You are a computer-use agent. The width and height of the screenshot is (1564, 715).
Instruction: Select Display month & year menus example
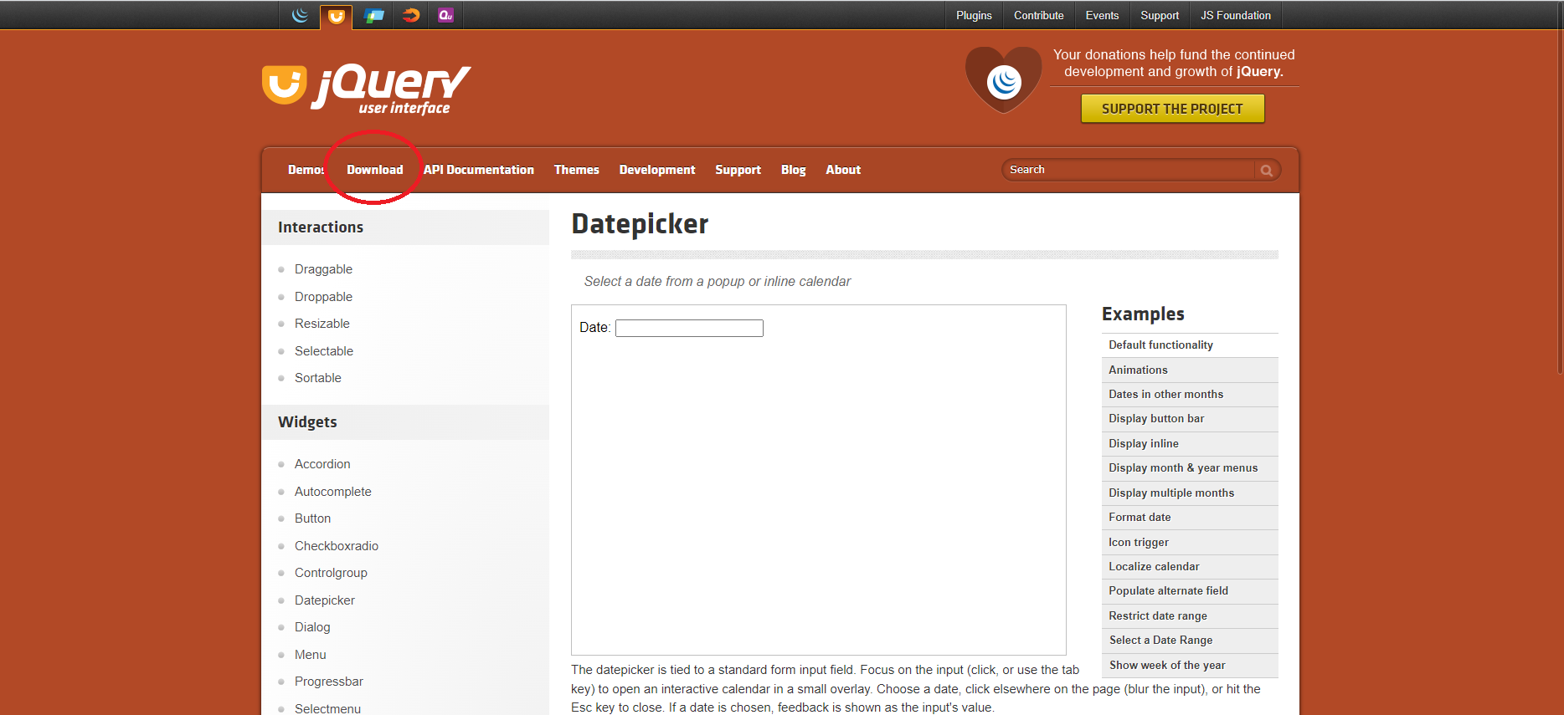(1190, 468)
